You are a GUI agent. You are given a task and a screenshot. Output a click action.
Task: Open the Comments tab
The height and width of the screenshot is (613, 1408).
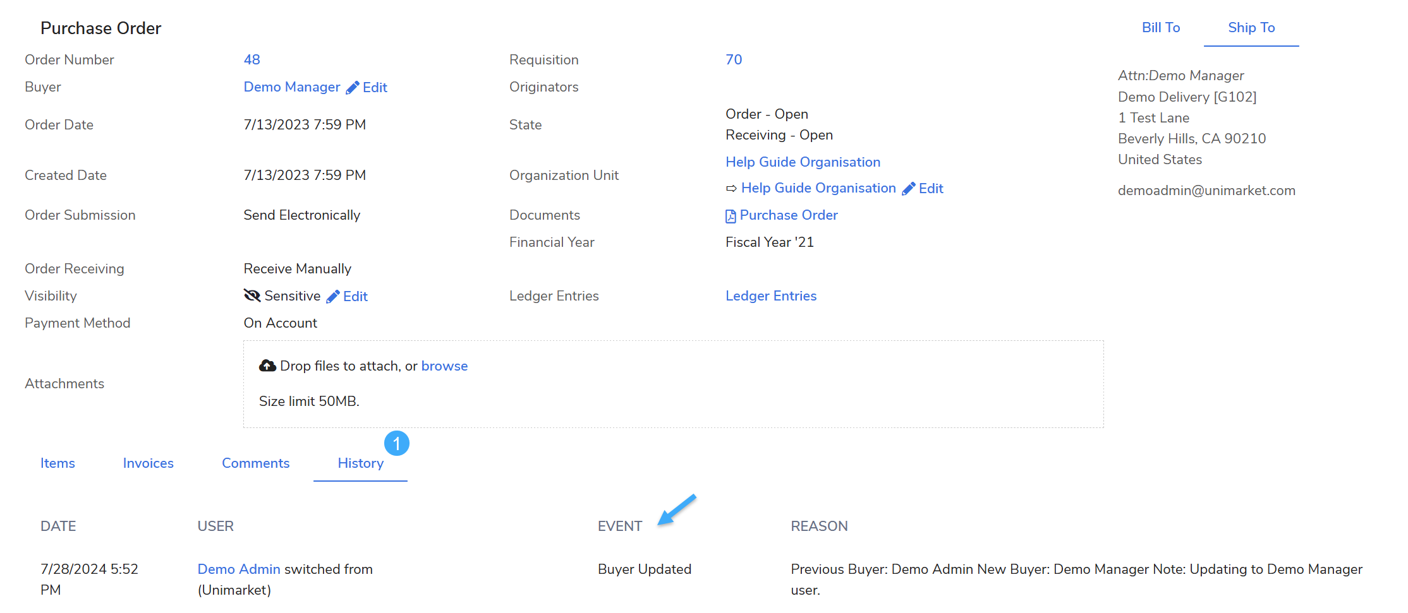[255, 463]
